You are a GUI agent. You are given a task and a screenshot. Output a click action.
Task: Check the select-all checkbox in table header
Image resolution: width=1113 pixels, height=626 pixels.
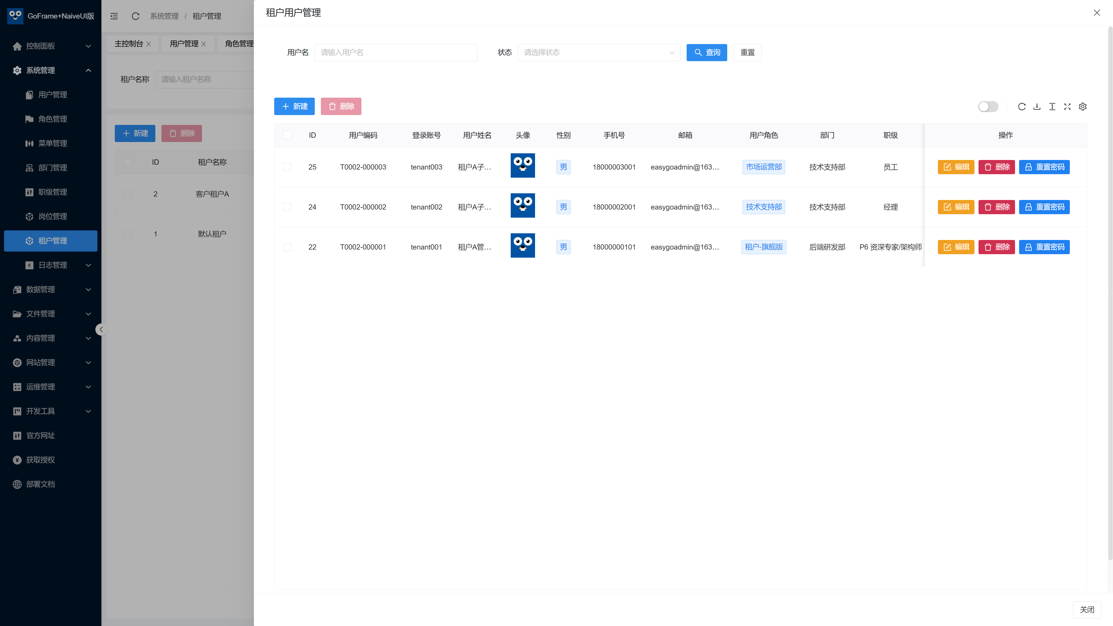[x=287, y=135]
